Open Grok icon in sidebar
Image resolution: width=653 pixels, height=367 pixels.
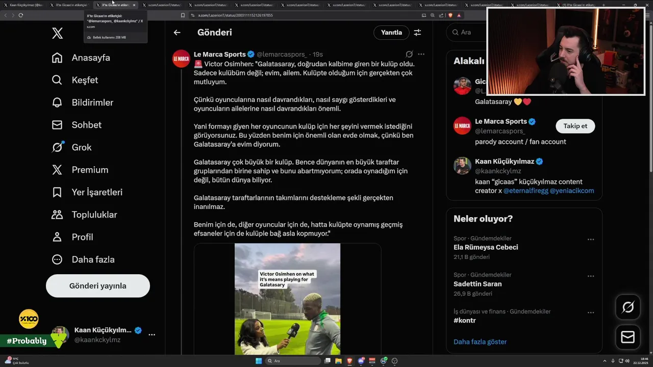click(57, 147)
